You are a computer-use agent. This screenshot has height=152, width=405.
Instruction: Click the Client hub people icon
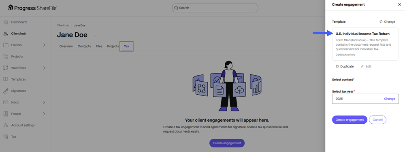click(6, 34)
